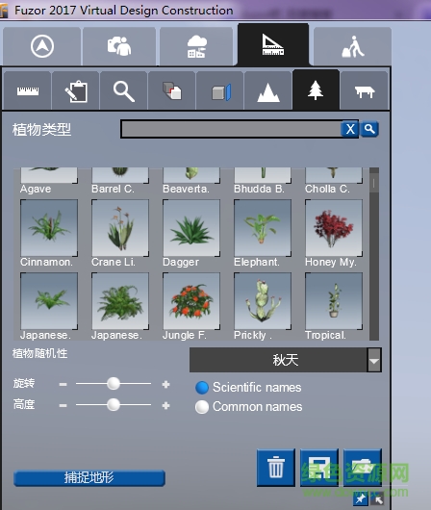Select the clash detection cubes icon
This screenshot has height=510, width=431.
(172, 90)
